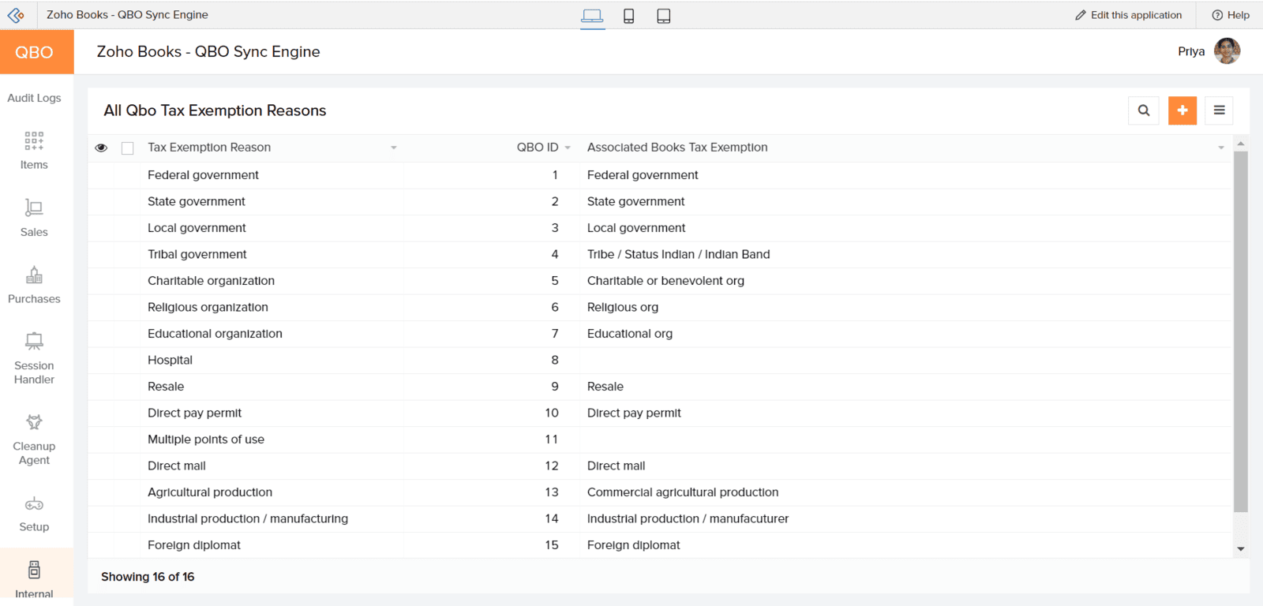Image resolution: width=1263 pixels, height=606 pixels.
Task: Click the search magnifier button
Action: pos(1144,110)
